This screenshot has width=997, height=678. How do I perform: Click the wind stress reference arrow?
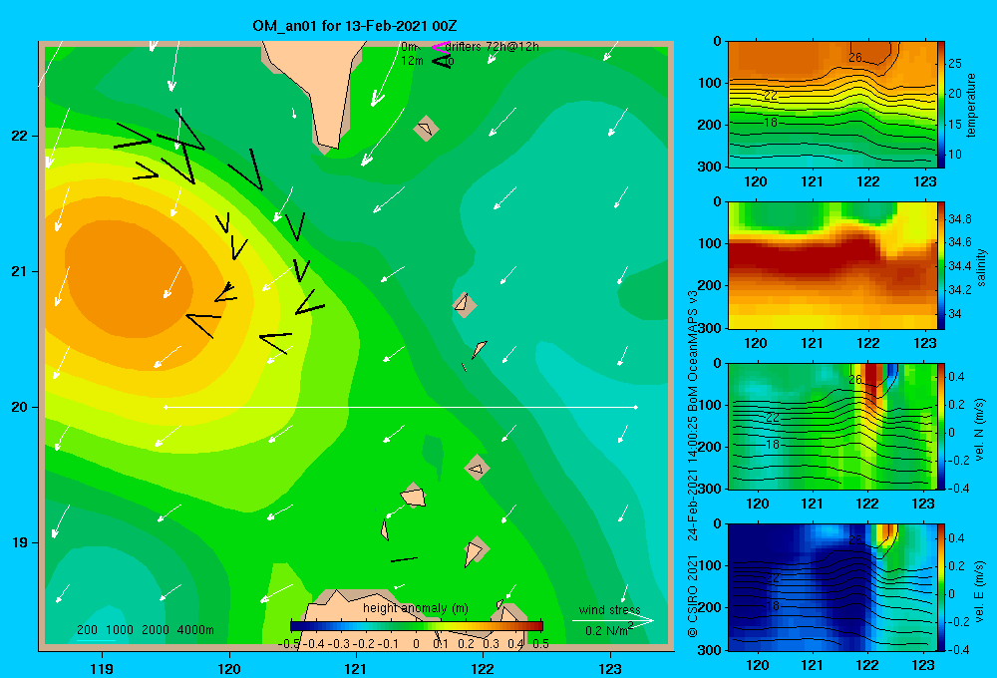pos(613,620)
